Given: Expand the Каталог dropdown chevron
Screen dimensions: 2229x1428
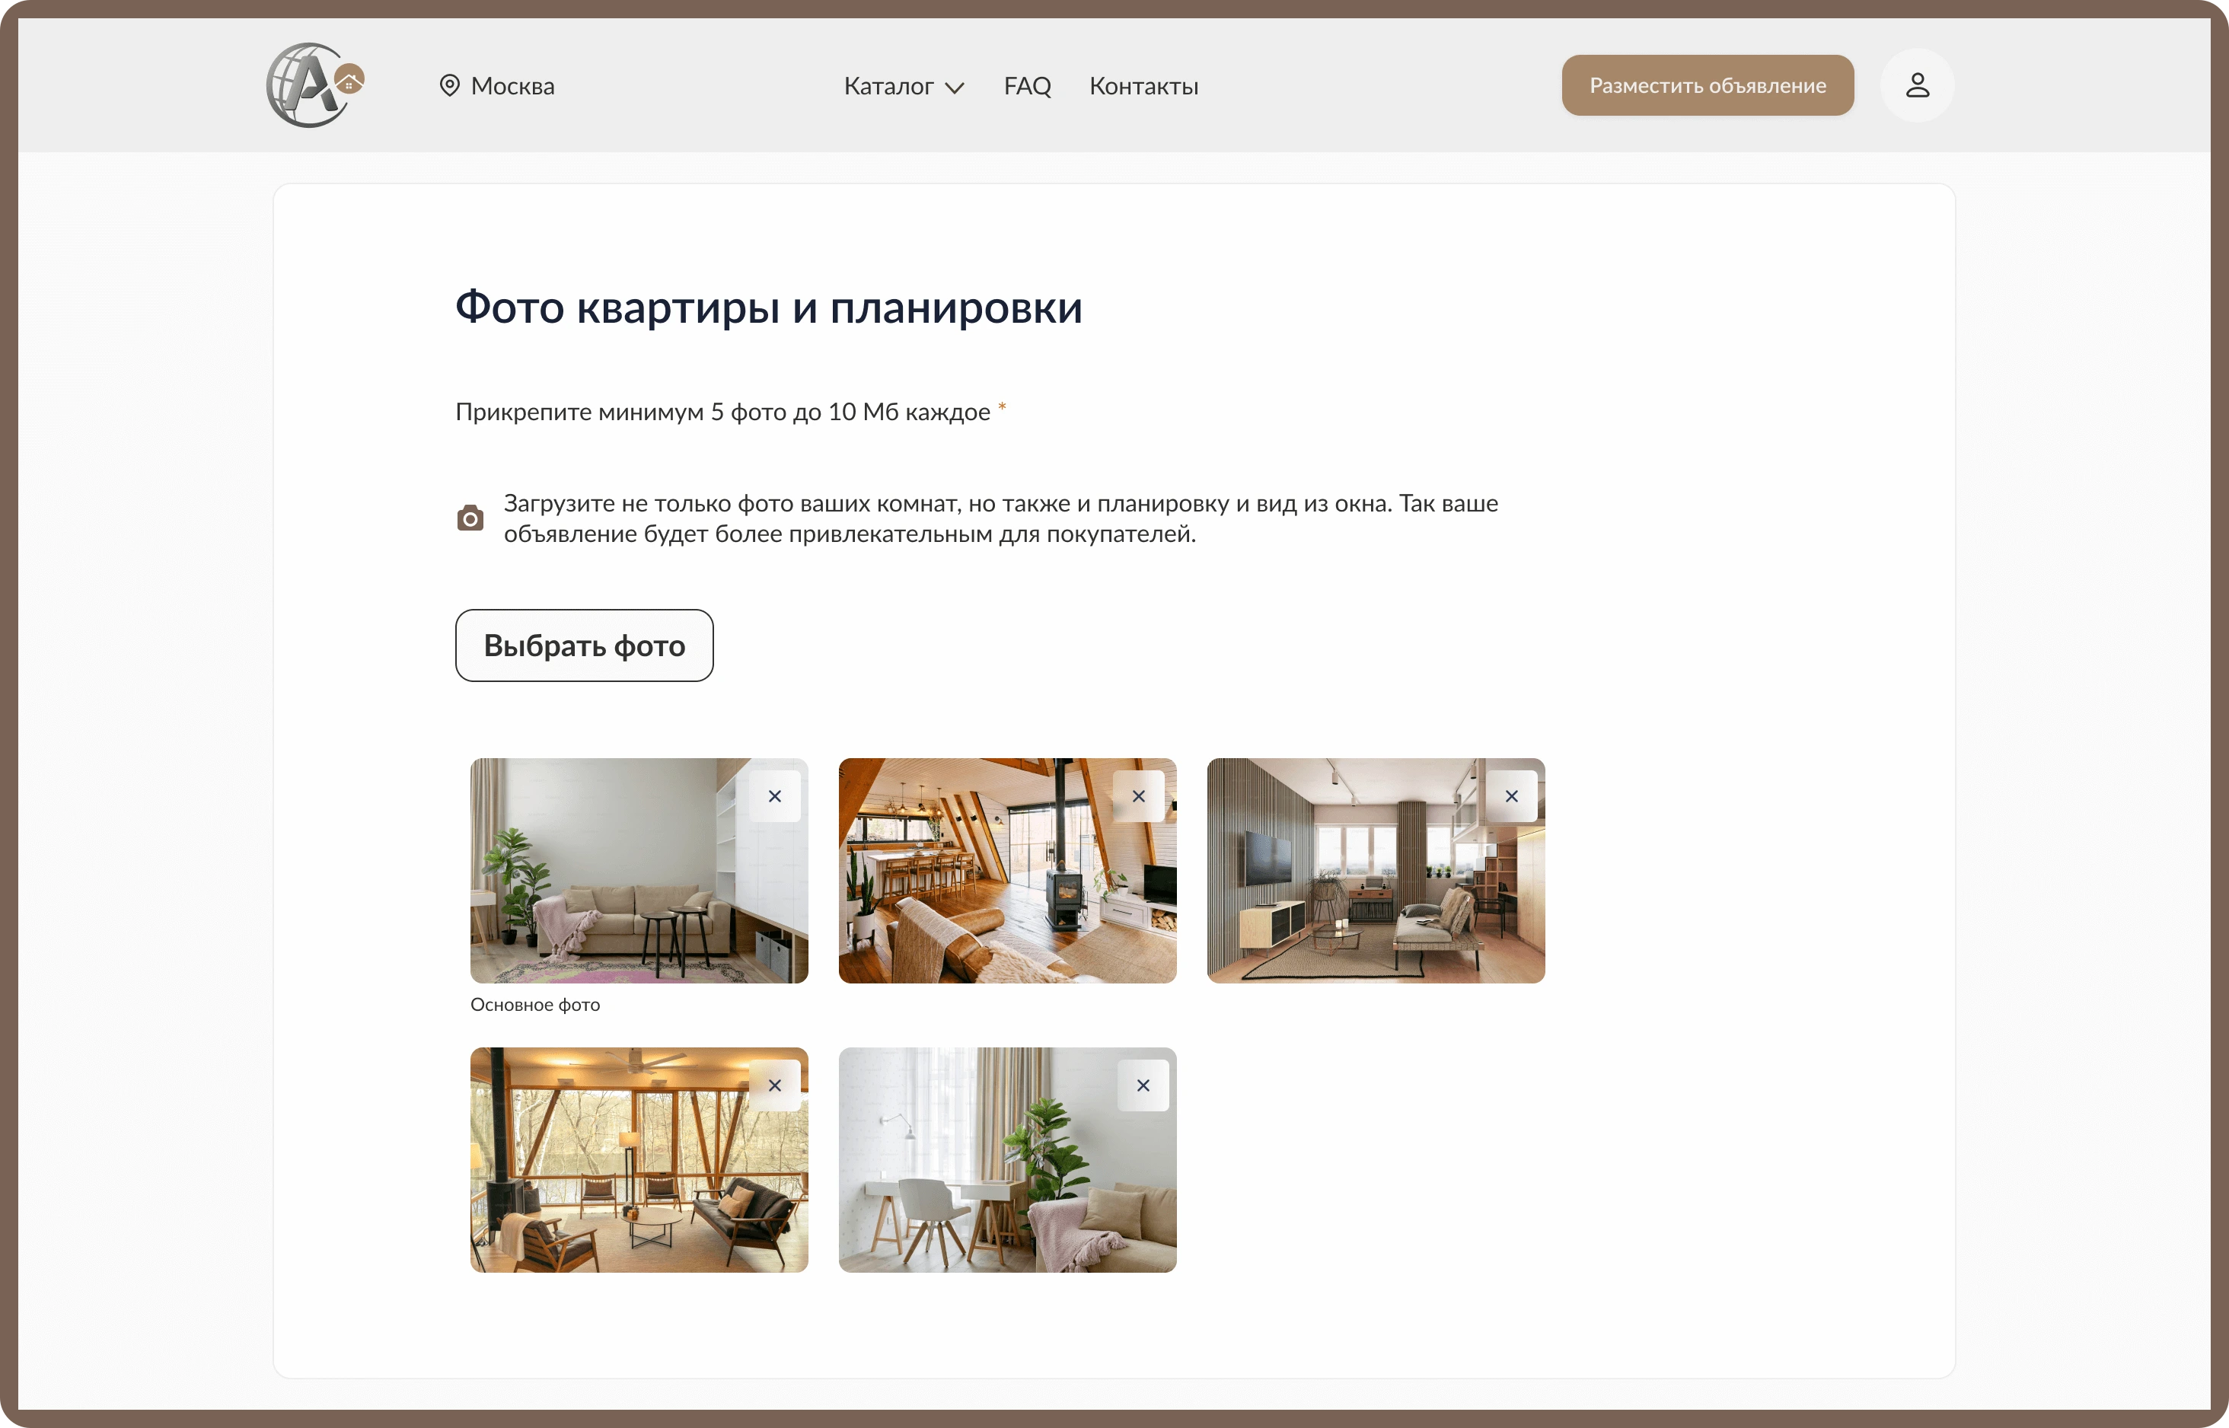Looking at the screenshot, I should click(x=954, y=88).
